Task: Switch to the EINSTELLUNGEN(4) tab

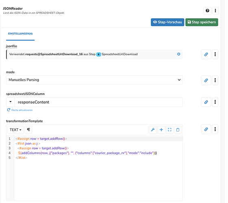Action: pos(20,34)
